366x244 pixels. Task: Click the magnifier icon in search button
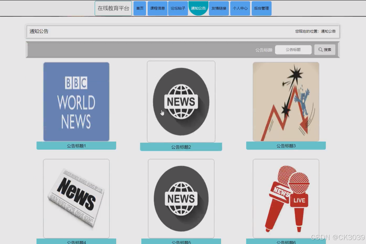pos(320,50)
